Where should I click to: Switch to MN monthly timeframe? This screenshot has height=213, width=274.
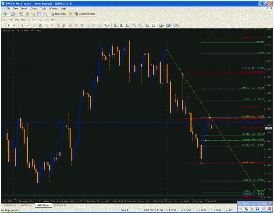(53, 20)
